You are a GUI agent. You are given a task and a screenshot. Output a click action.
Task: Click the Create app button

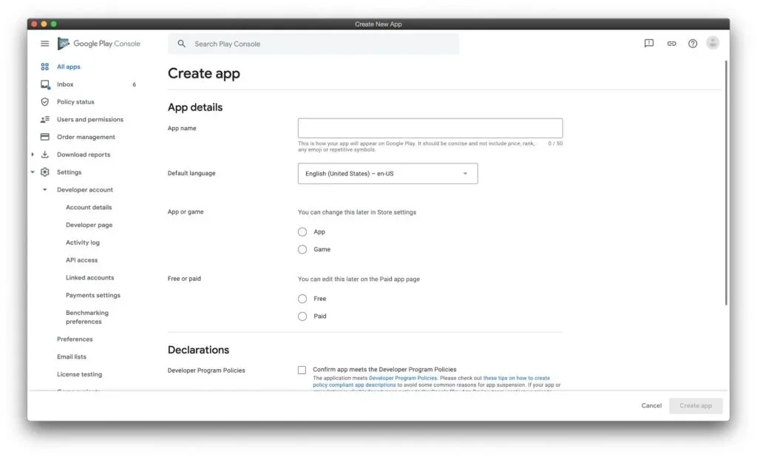click(696, 406)
